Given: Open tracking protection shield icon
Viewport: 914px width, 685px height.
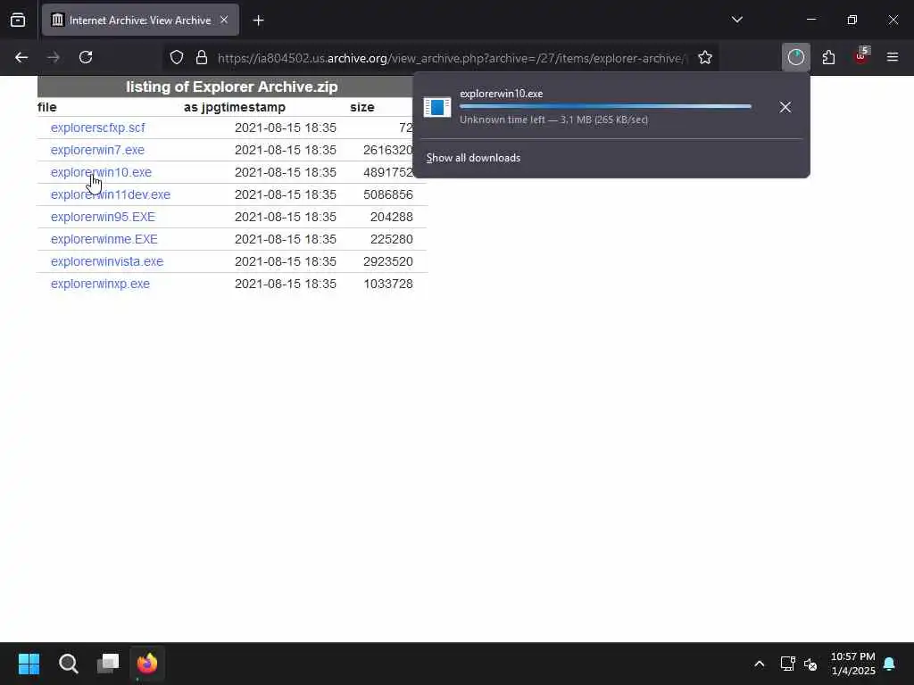Looking at the screenshot, I should point(177,57).
